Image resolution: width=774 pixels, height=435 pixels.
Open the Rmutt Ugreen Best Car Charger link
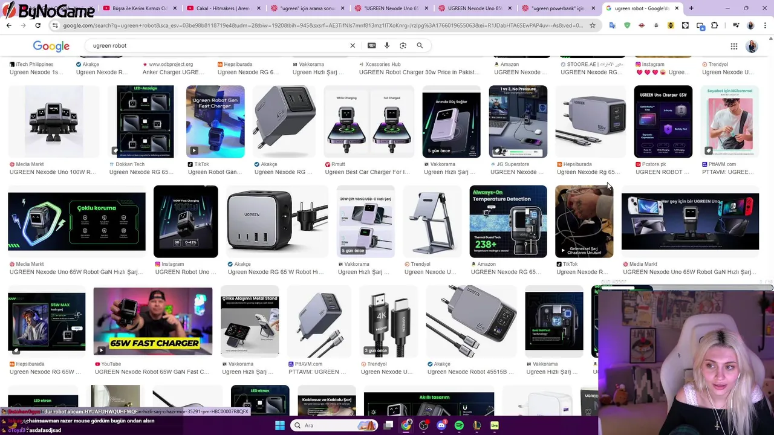pyautogui.click(x=367, y=172)
